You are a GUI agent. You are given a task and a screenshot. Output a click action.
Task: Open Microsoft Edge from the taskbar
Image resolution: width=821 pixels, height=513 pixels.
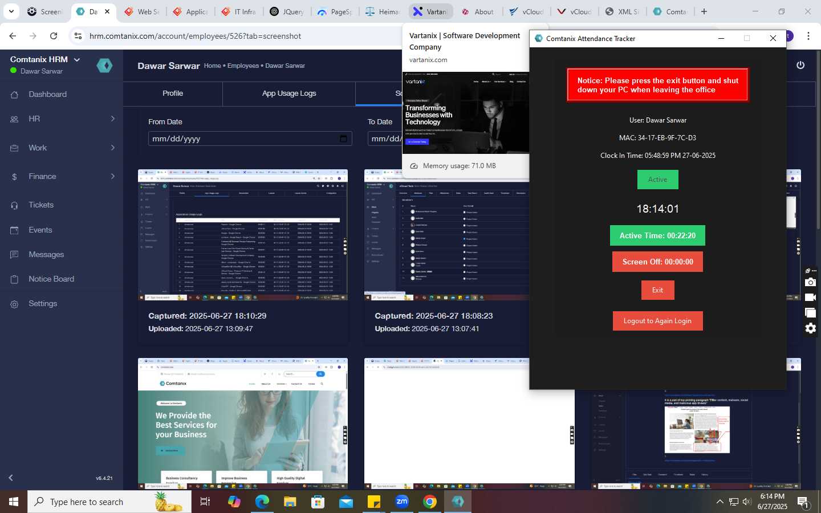tap(262, 502)
